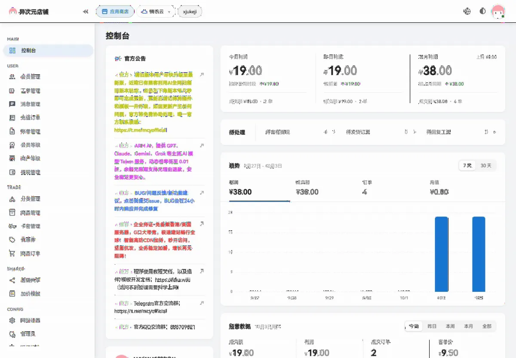Image resolution: width=516 pixels, height=358 pixels.
Task: Expand 待回复工单 pending item chevron
Action: [494, 132]
